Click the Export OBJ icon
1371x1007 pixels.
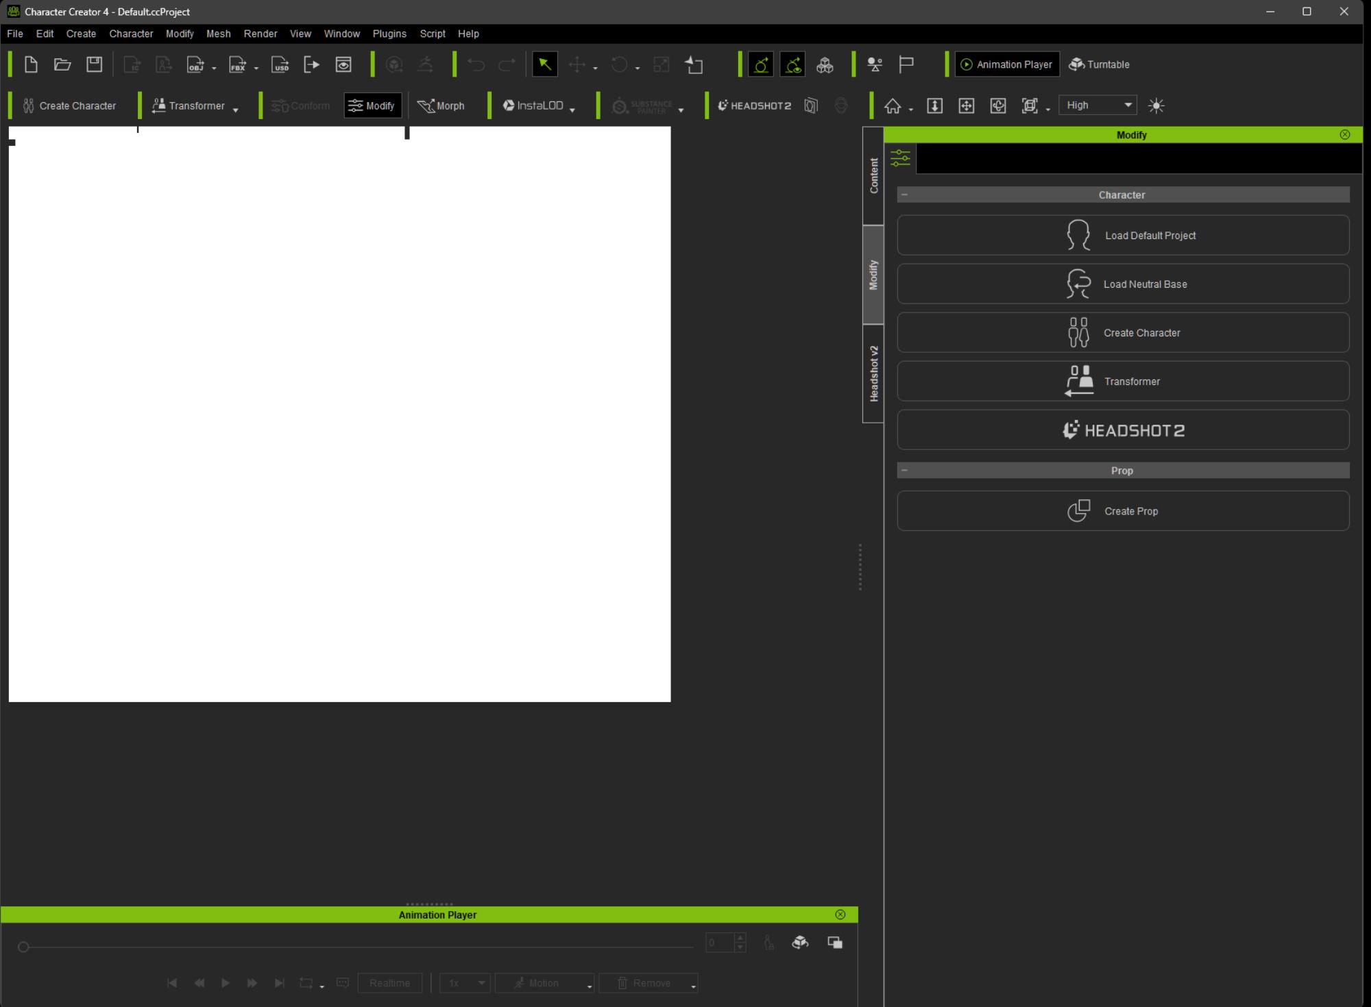pyautogui.click(x=195, y=64)
